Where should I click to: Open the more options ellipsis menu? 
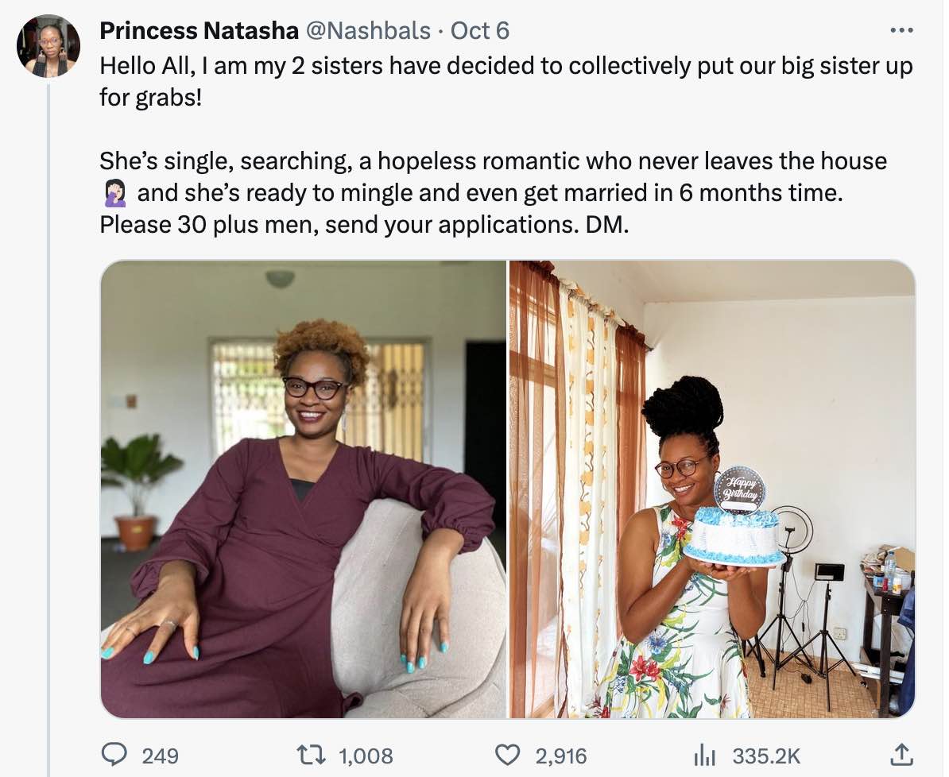(901, 31)
